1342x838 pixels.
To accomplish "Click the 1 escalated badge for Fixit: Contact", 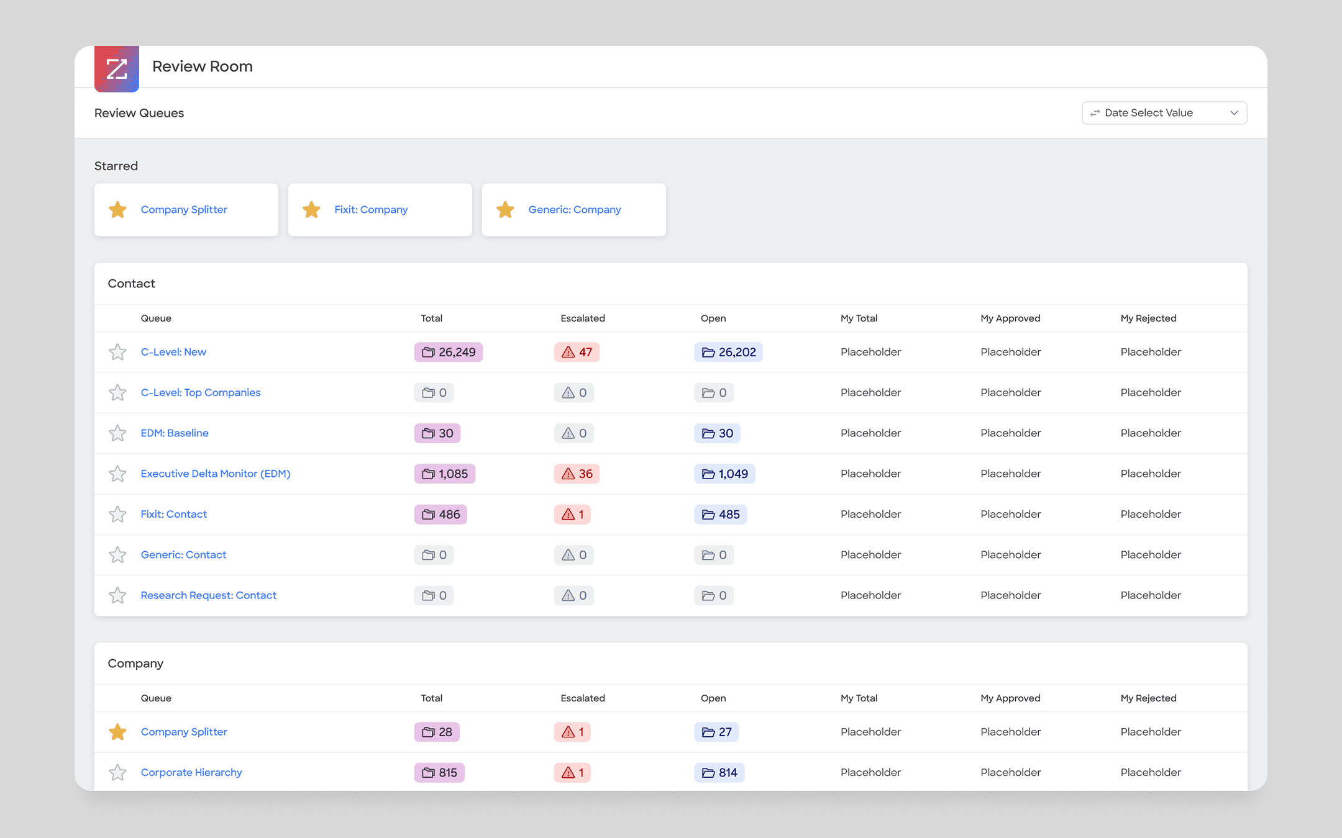I will (572, 514).
